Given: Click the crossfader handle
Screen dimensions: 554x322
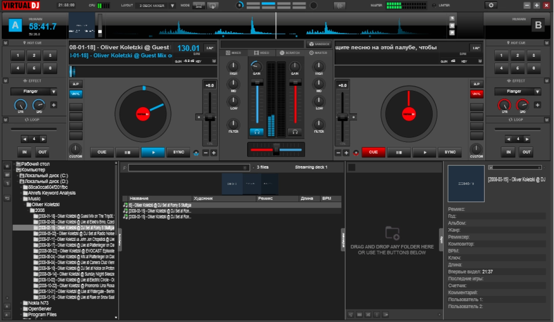Looking at the screenshot, I should 276,149.
